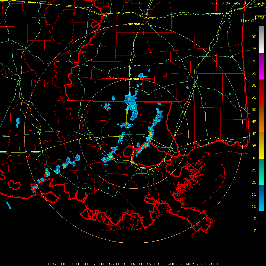Select the red segment of the color scale

click(261, 93)
